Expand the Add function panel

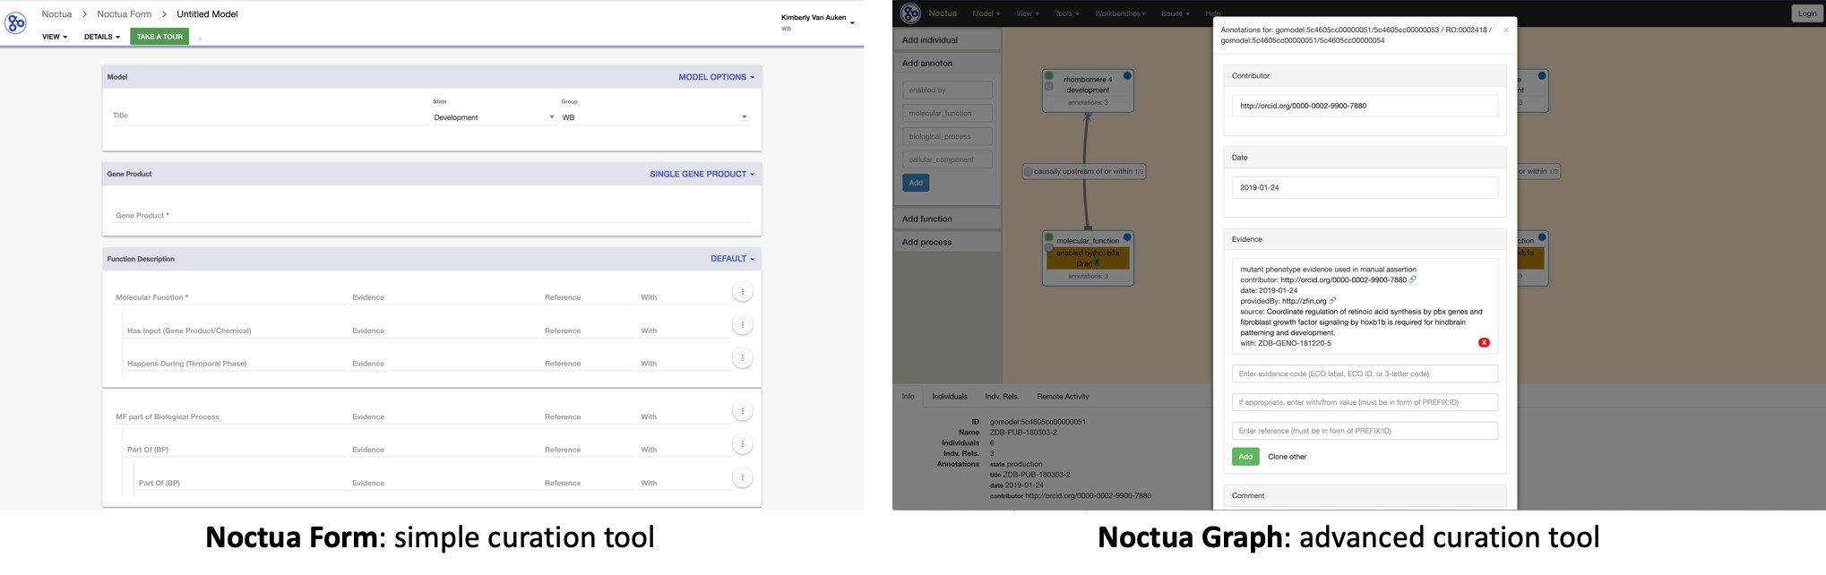click(x=947, y=219)
